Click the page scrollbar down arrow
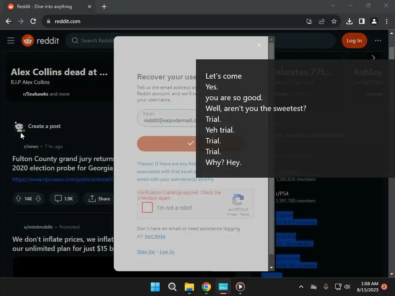 click(x=392, y=274)
